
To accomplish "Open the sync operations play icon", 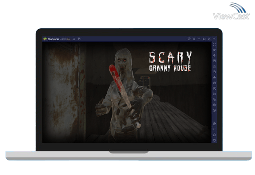I will [x=214, y=72].
